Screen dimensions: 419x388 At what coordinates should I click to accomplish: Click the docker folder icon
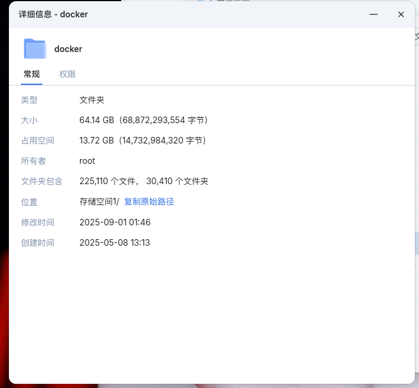[x=35, y=48]
